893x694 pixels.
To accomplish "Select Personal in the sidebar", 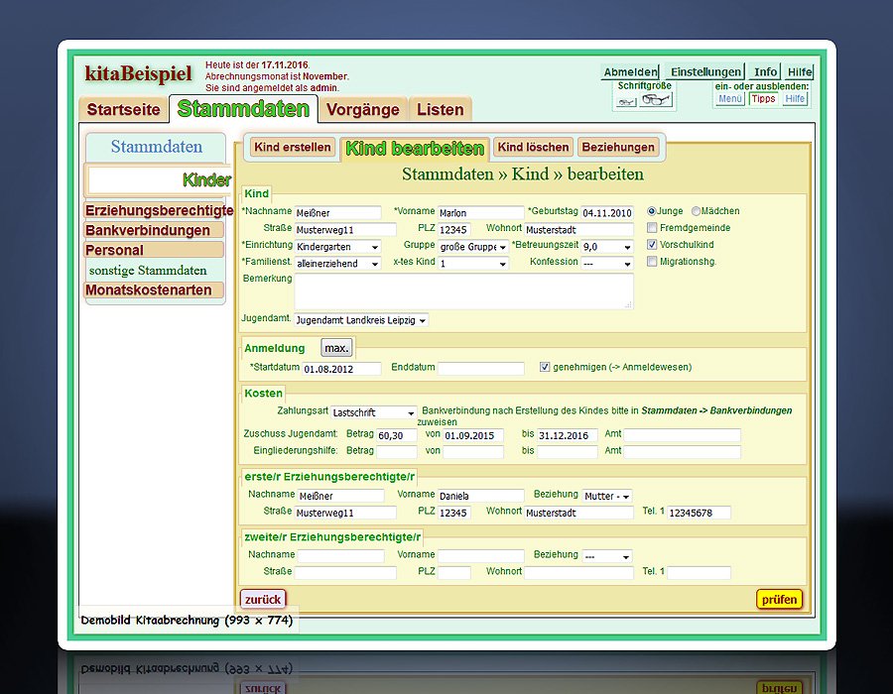I will point(154,250).
